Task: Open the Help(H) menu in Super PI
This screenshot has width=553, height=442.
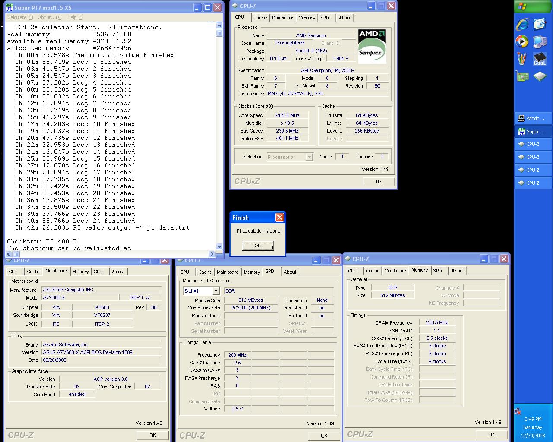Action: 75,17
